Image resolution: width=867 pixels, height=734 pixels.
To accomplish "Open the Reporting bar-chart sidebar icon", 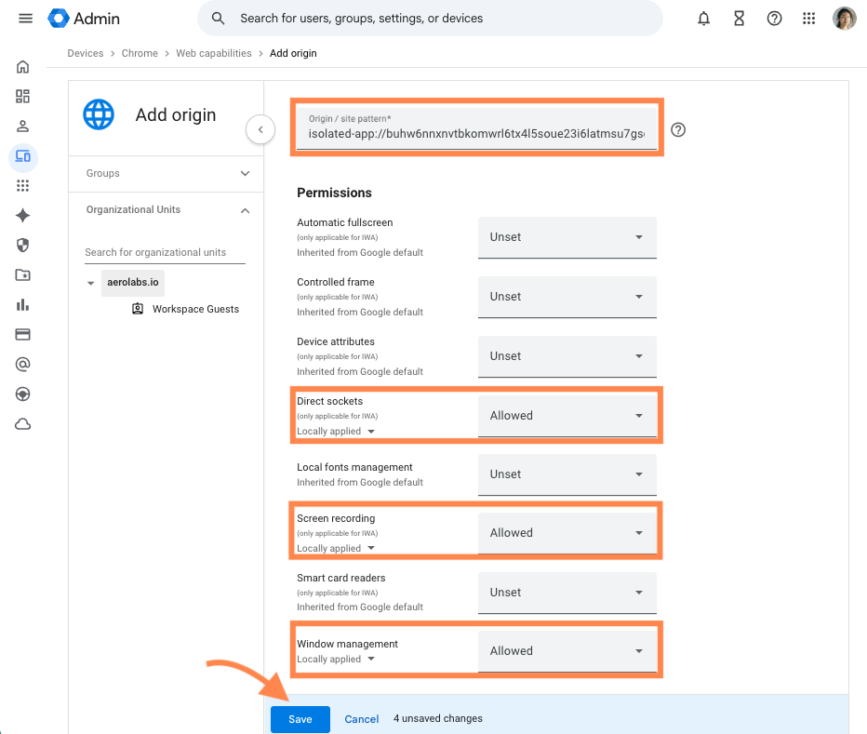I will click(x=22, y=304).
